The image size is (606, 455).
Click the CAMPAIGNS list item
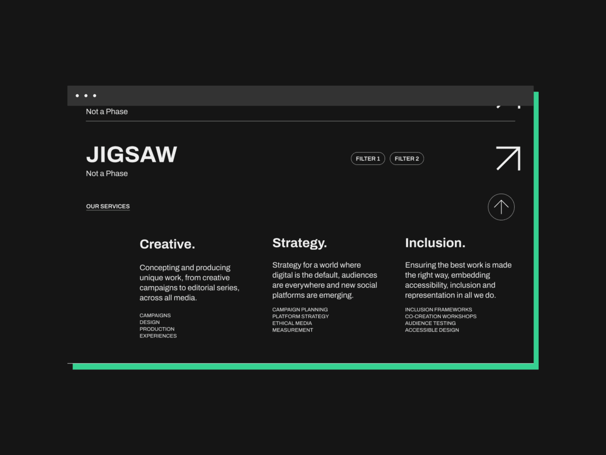(x=155, y=315)
